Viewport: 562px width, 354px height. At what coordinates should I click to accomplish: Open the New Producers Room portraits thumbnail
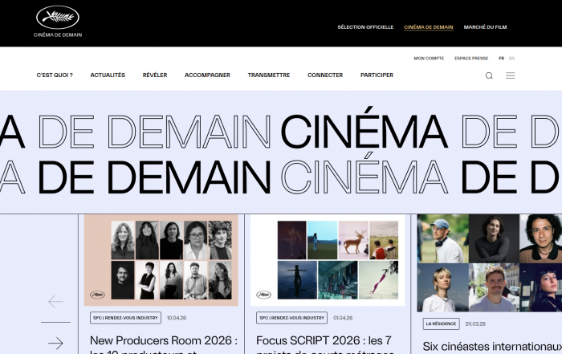[x=161, y=260]
